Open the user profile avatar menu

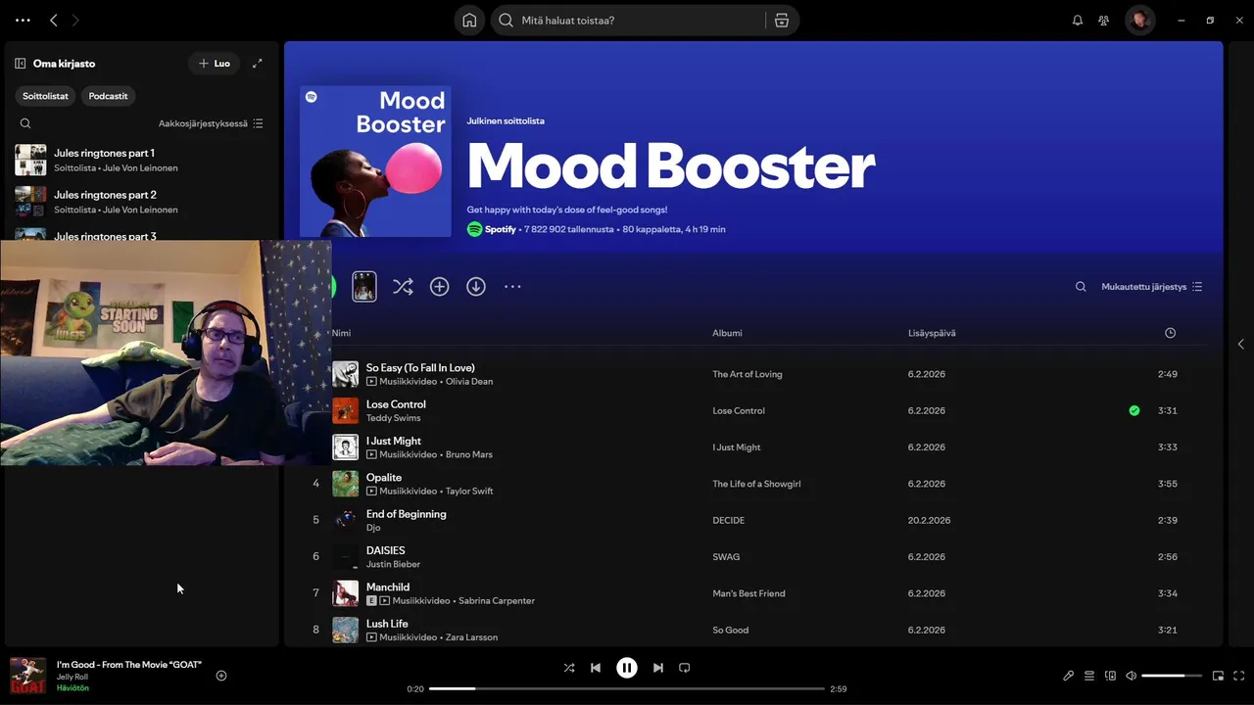tap(1139, 20)
